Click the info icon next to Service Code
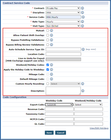The height and width of the screenshot is (140, 111). pyautogui.click(x=83, y=17)
